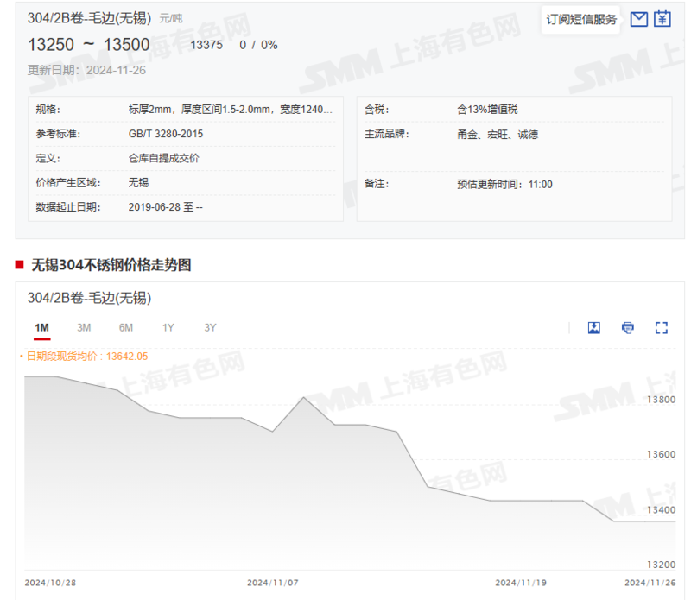
Task: Click update date 2024-11-26
Action: coord(116,70)
